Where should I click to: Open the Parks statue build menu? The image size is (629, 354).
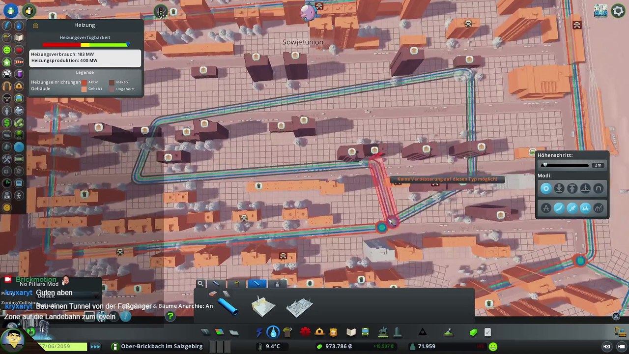click(x=383, y=332)
